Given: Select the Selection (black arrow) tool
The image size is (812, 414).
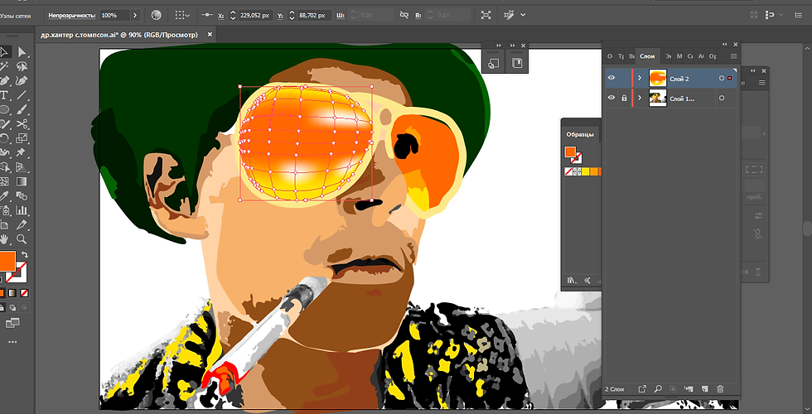Looking at the screenshot, I should tap(3, 51).
